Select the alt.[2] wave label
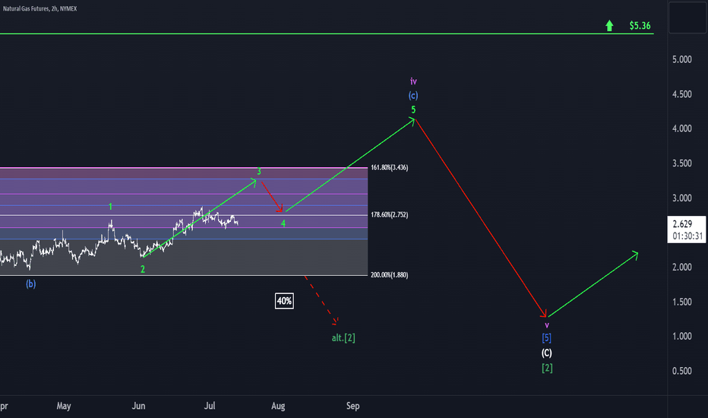The width and height of the screenshot is (708, 418). (343, 337)
